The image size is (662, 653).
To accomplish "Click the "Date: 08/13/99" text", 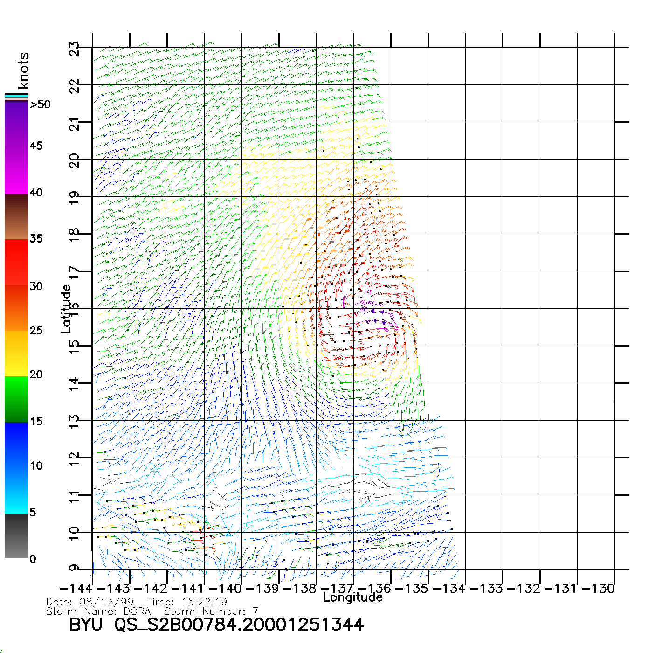I will click(x=90, y=602).
